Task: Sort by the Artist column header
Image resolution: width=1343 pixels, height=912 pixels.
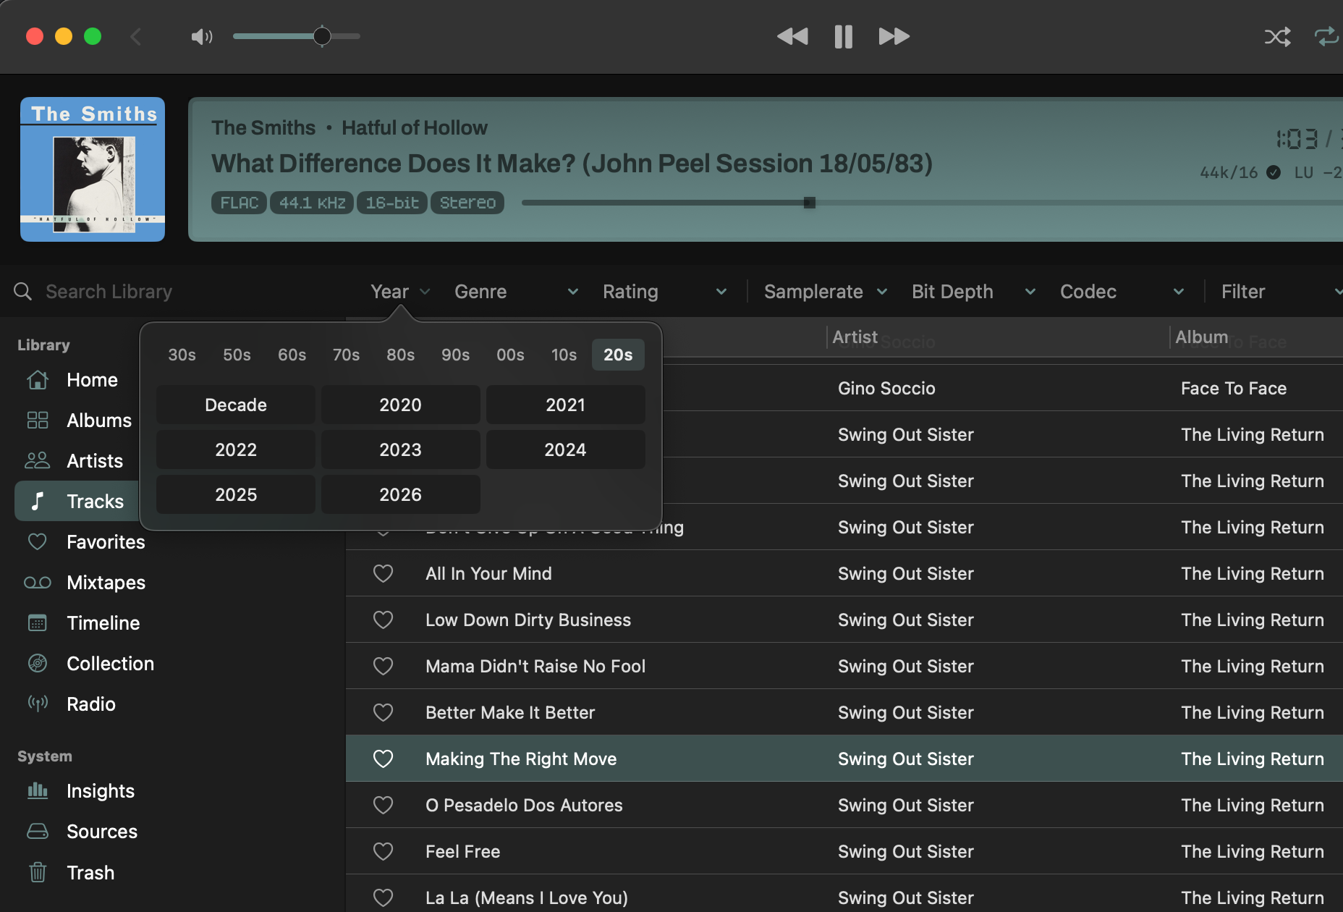Action: [855, 337]
